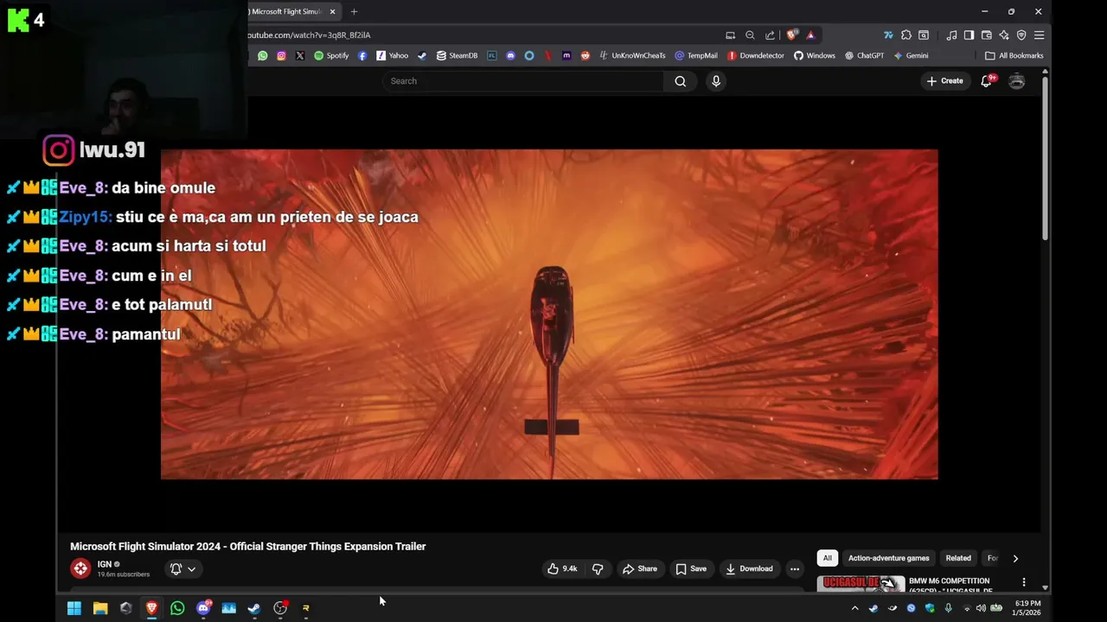Image resolution: width=1107 pixels, height=622 pixels.
Task: Click the address bar URL field
Action: tap(484, 35)
